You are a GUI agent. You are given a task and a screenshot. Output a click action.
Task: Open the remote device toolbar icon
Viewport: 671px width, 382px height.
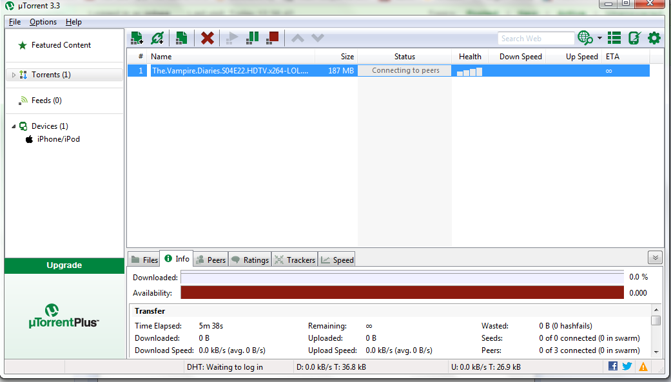tap(634, 38)
